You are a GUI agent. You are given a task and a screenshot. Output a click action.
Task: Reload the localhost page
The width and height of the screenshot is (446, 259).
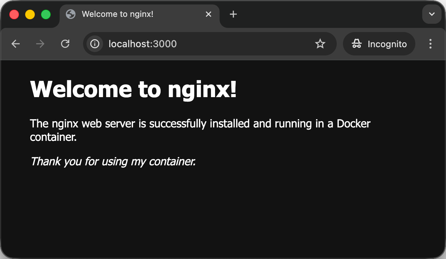click(65, 44)
